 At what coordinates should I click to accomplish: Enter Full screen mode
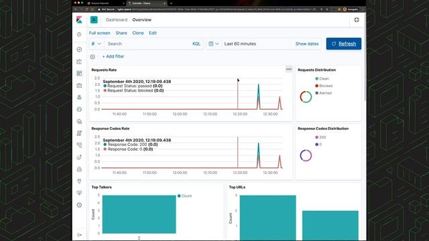point(100,33)
